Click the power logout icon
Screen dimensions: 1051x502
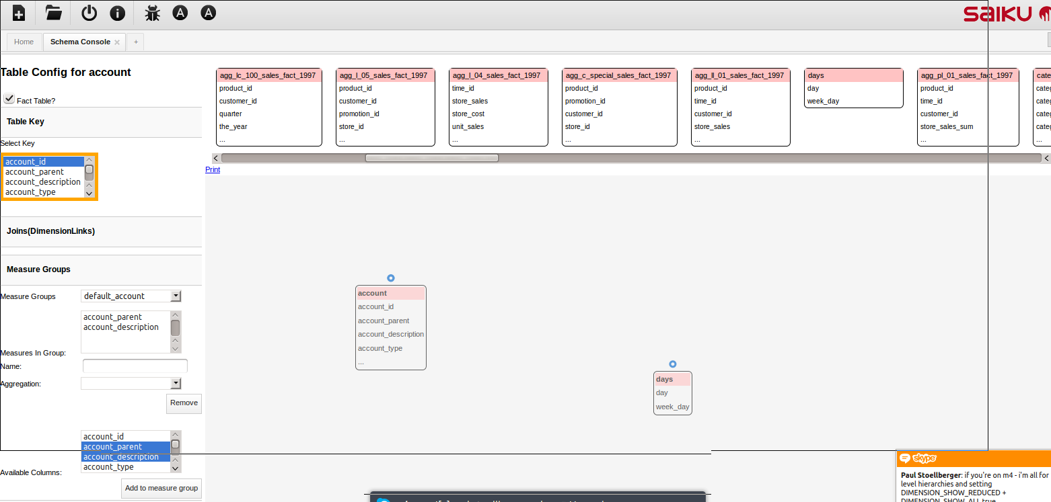click(89, 13)
